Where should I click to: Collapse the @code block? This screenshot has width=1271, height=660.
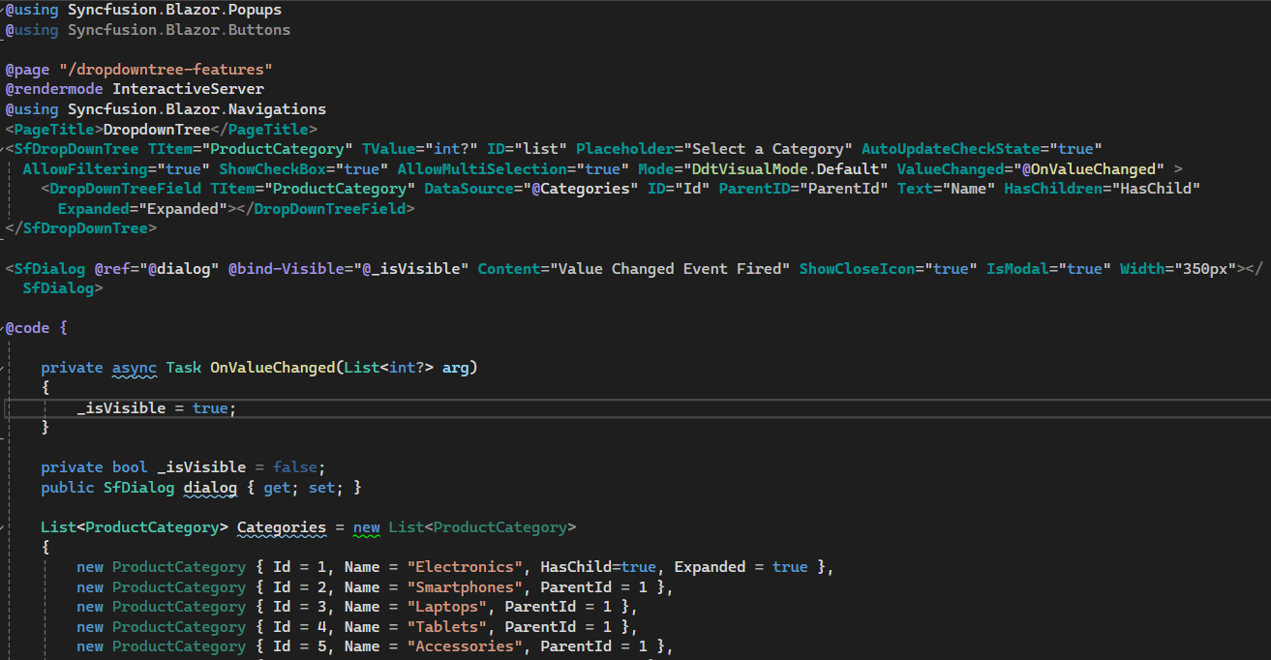pos(3,328)
